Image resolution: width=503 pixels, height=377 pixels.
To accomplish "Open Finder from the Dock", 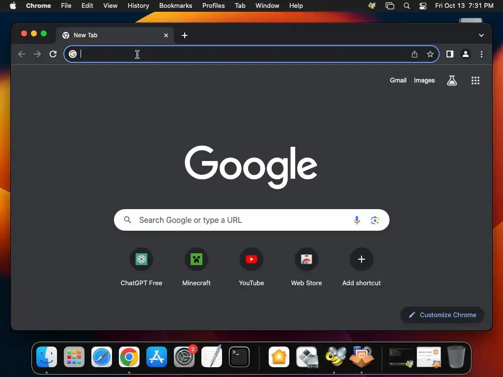I will click(x=47, y=357).
